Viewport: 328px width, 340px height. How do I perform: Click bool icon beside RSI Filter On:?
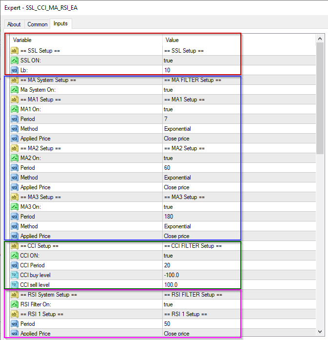[x=14, y=304]
